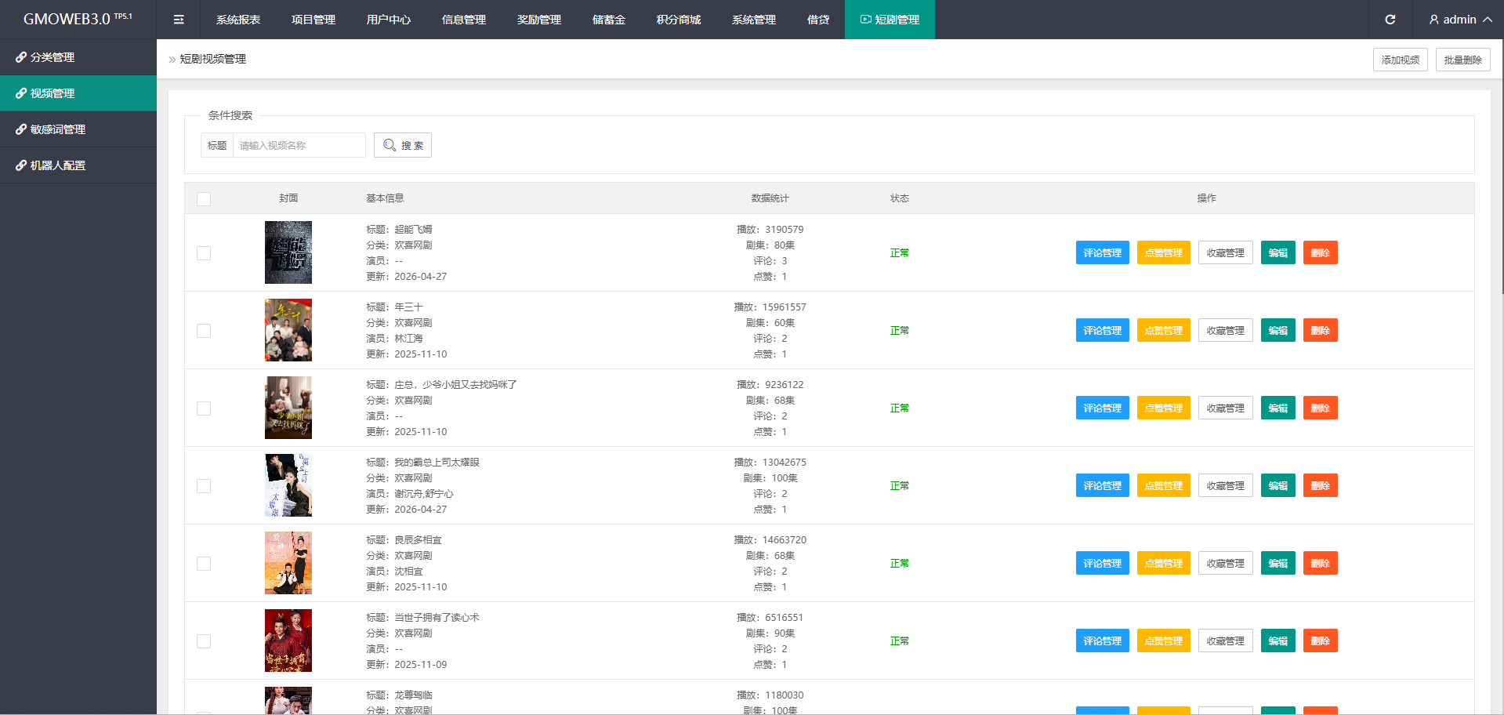Toggle the select-all checkbox in table header
Screen dimensions: 1504x715
(x=204, y=199)
